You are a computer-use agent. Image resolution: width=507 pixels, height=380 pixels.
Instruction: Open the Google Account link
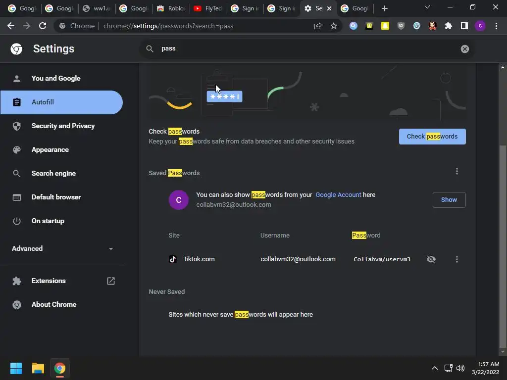pyautogui.click(x=338, y=195)
